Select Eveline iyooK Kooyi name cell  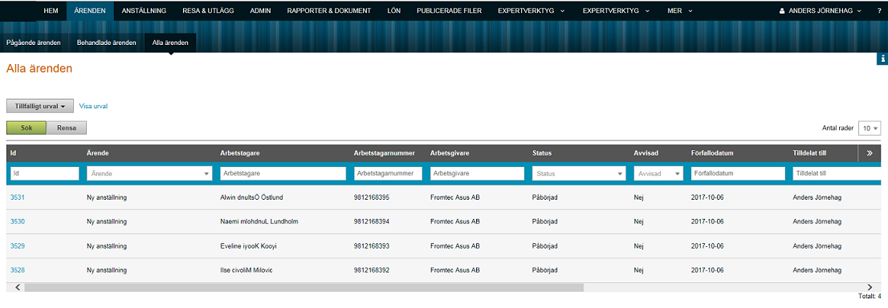[x=248, y=245]
